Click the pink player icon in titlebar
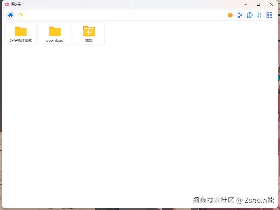The width and height of the screenshot is (280, 210). click(x=6, y=4)
